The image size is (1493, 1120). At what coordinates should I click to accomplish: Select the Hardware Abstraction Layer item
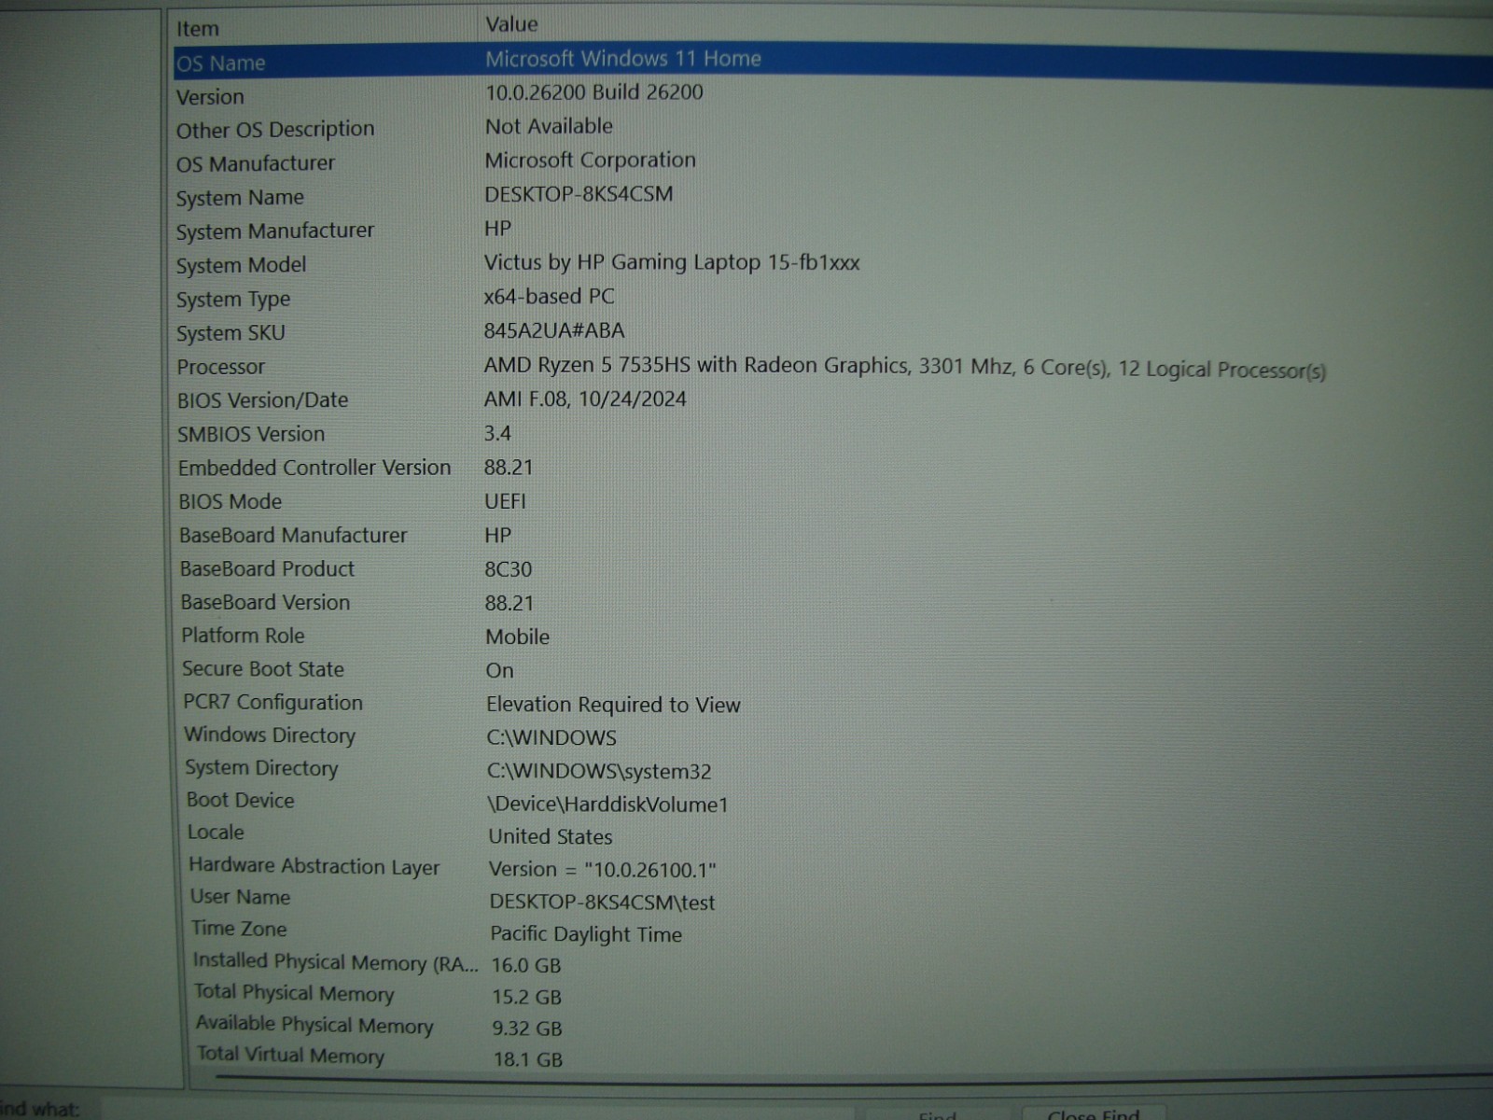(x=314, y=866)
